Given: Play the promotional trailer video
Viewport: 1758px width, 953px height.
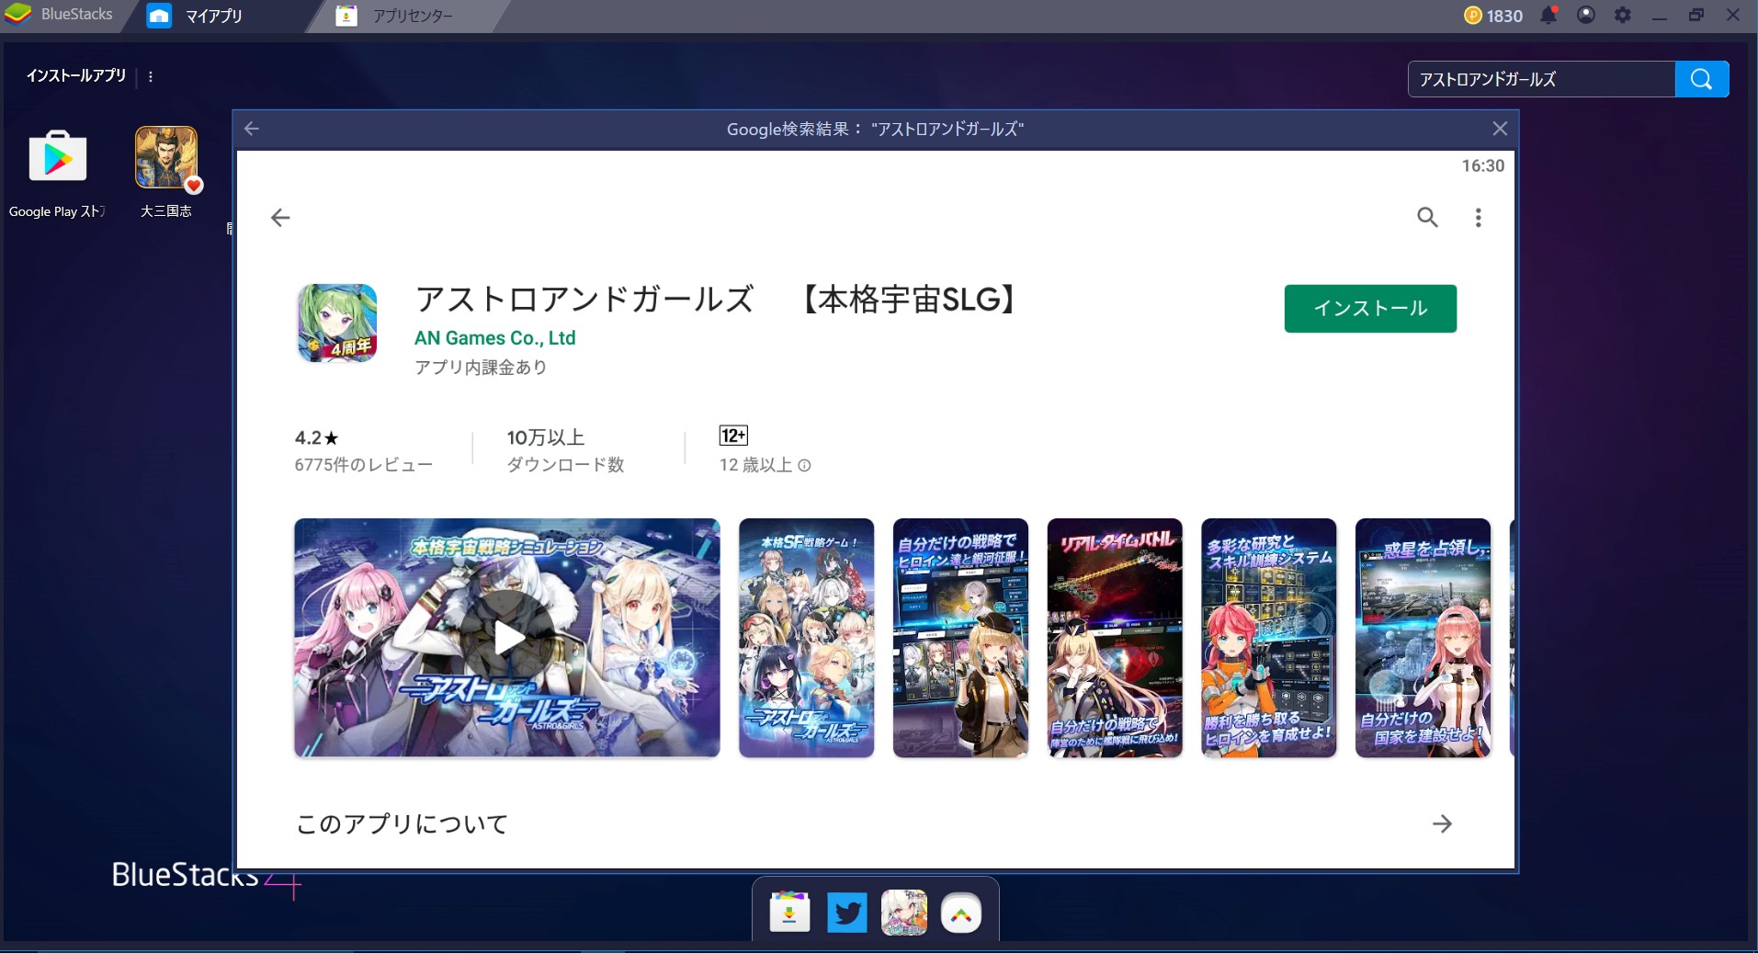Looking at the screenshot, I should 507,638.
